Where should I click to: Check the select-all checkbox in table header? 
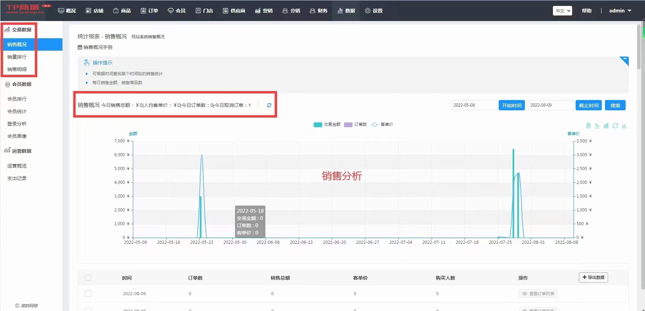88,278
